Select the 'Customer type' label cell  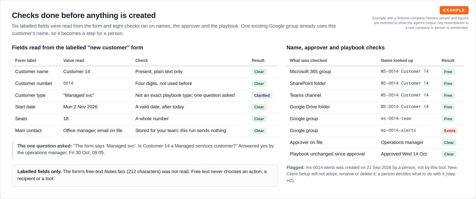click(30, 95)
